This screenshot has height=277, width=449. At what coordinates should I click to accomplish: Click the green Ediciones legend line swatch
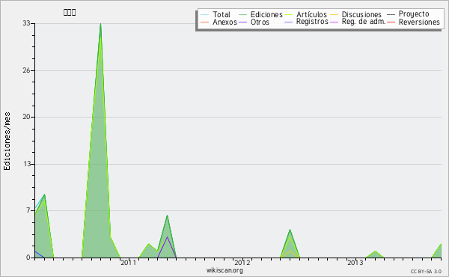click(242, 14)
